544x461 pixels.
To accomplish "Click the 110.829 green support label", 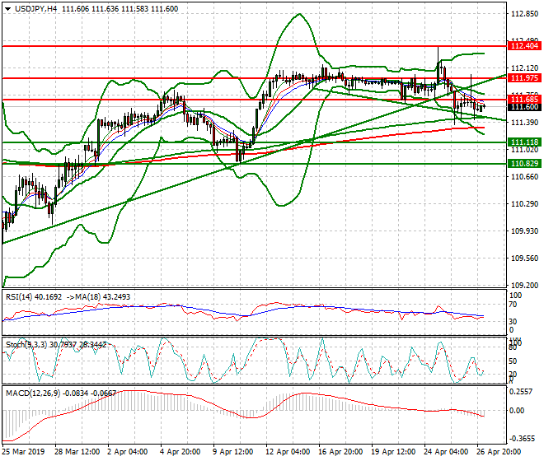I will (x=524, y=164).
